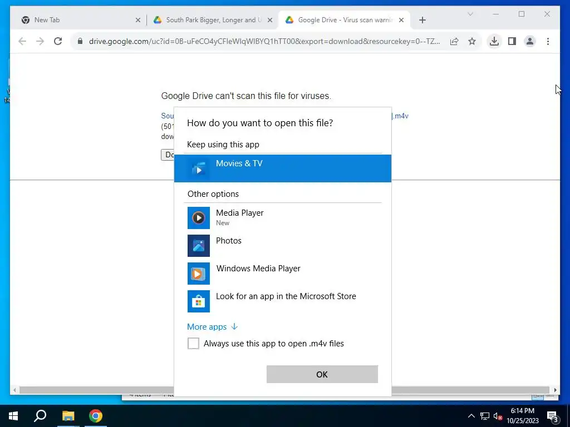Show hidden system tray icons
This screenshot has width=570, height=427.
coord(471,416)
